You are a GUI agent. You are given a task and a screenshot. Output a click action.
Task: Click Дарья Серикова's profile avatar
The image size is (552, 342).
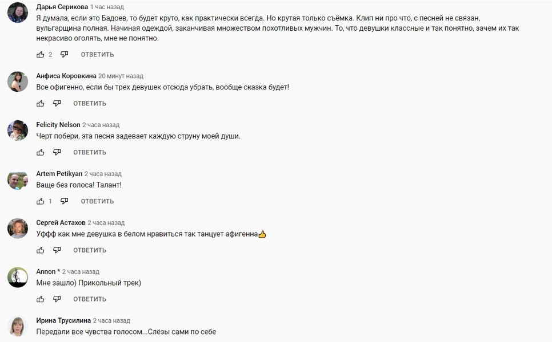[18, 13]
